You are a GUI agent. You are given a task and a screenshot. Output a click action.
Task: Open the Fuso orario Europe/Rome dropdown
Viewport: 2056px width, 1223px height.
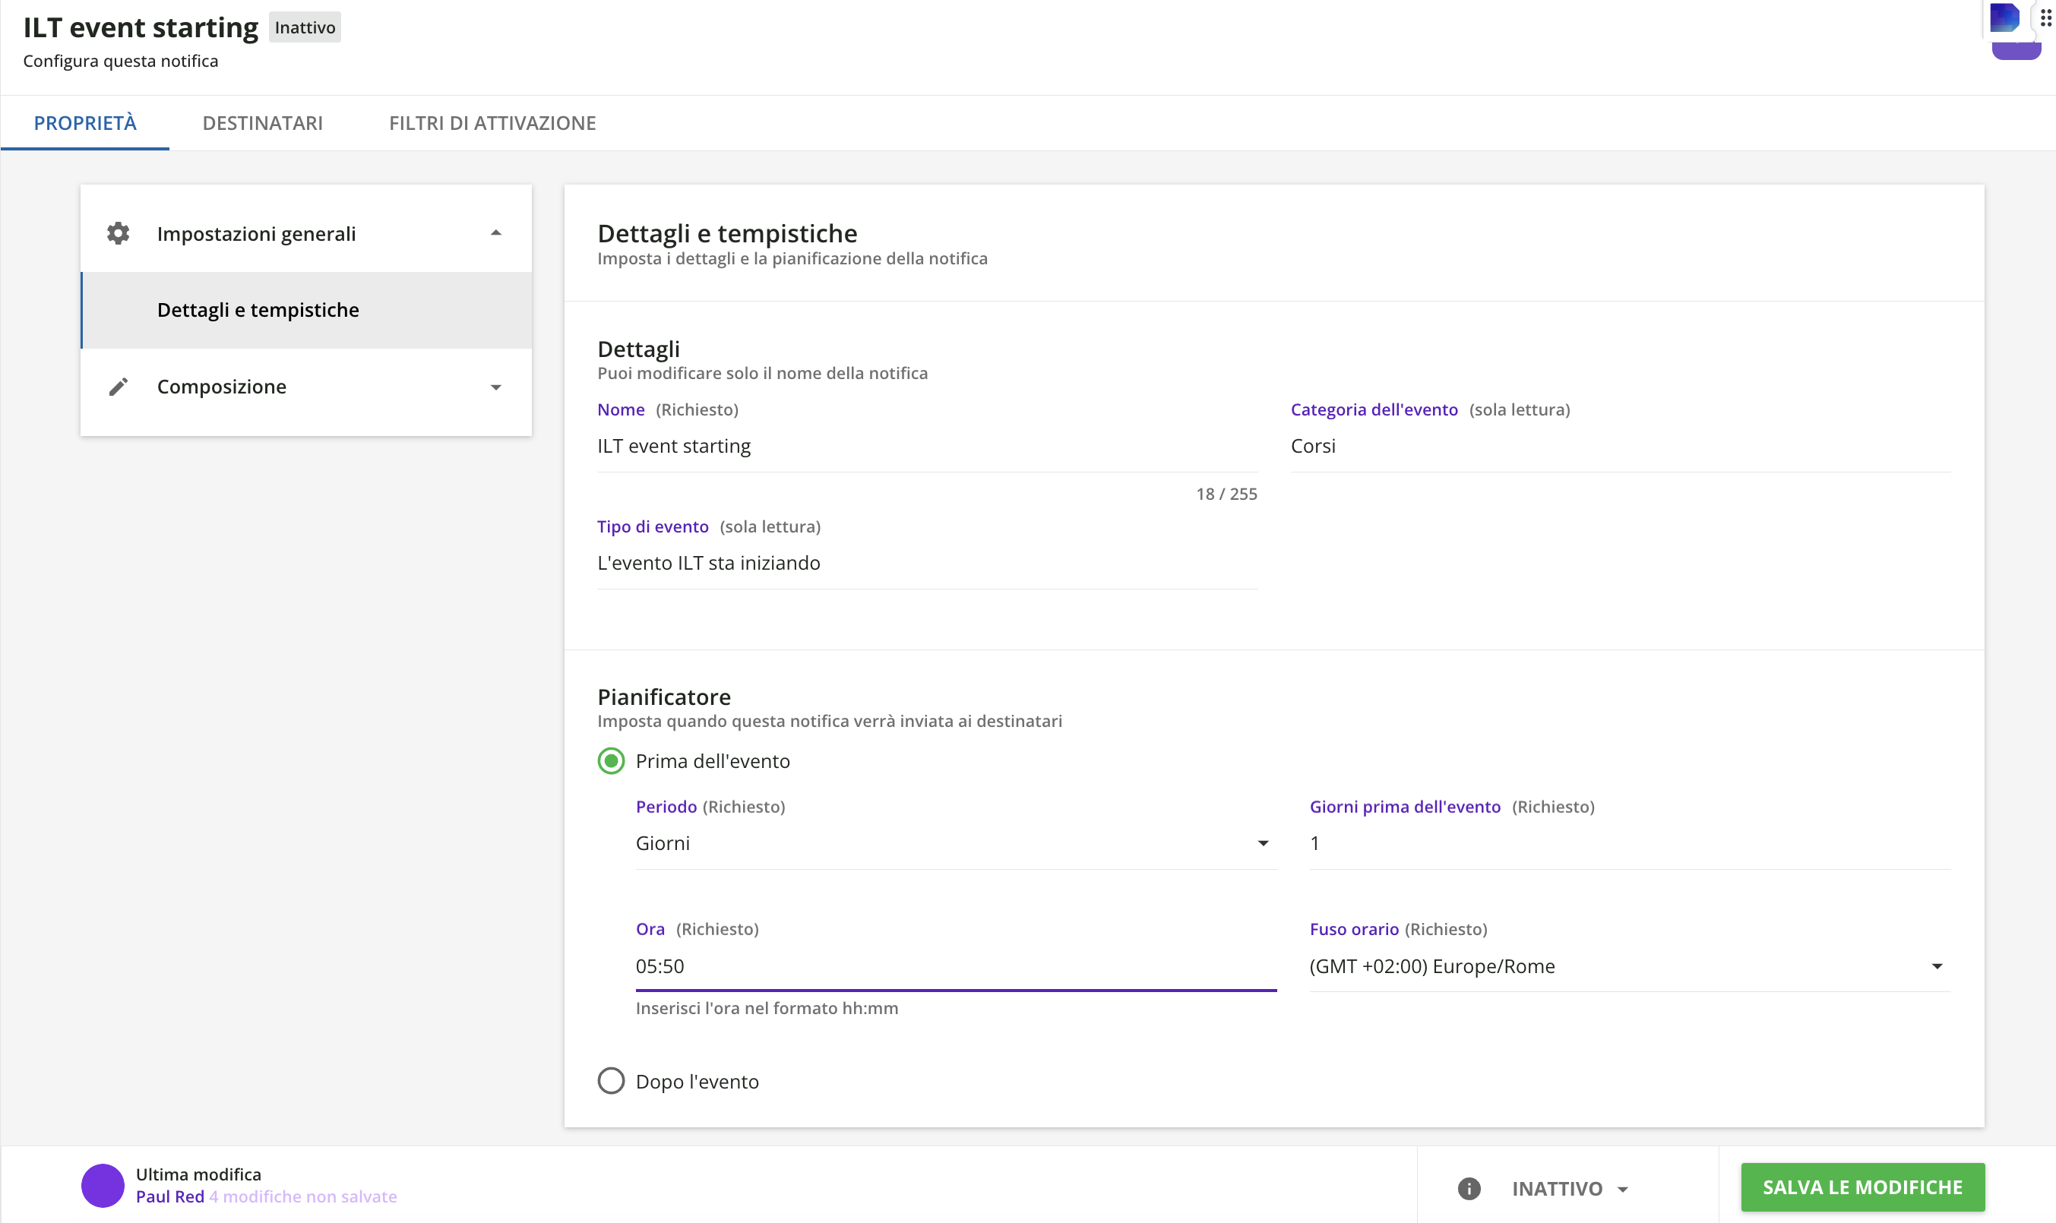tap(1630, 966)
